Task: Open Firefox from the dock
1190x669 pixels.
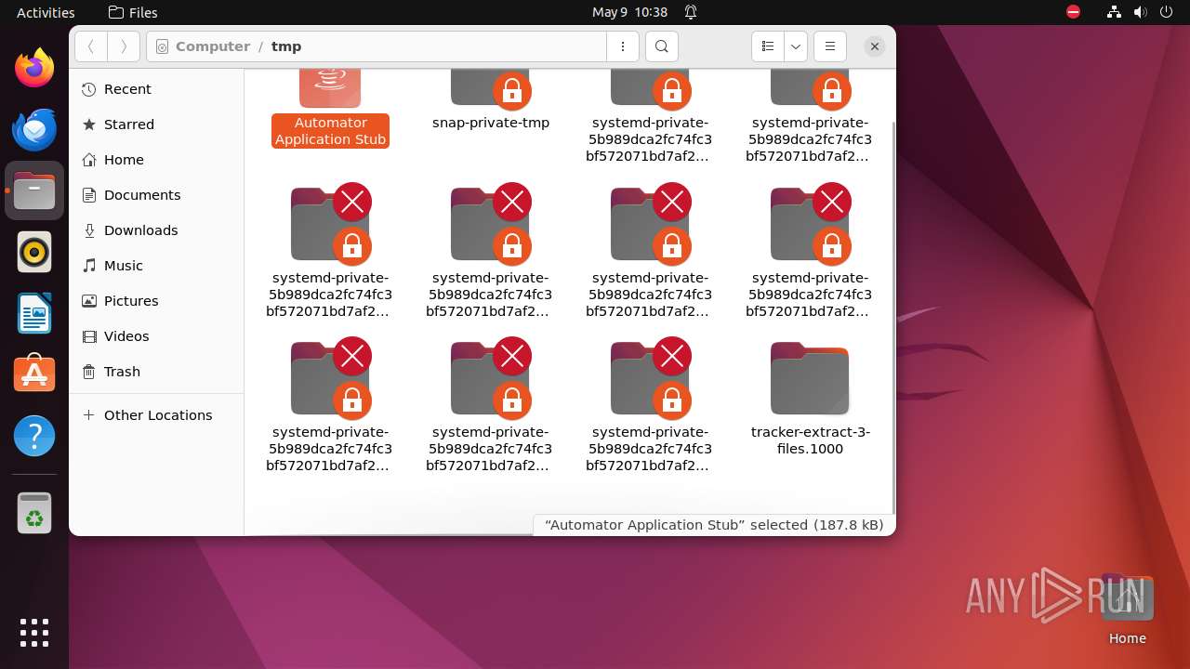Action: tap(34, 68)
